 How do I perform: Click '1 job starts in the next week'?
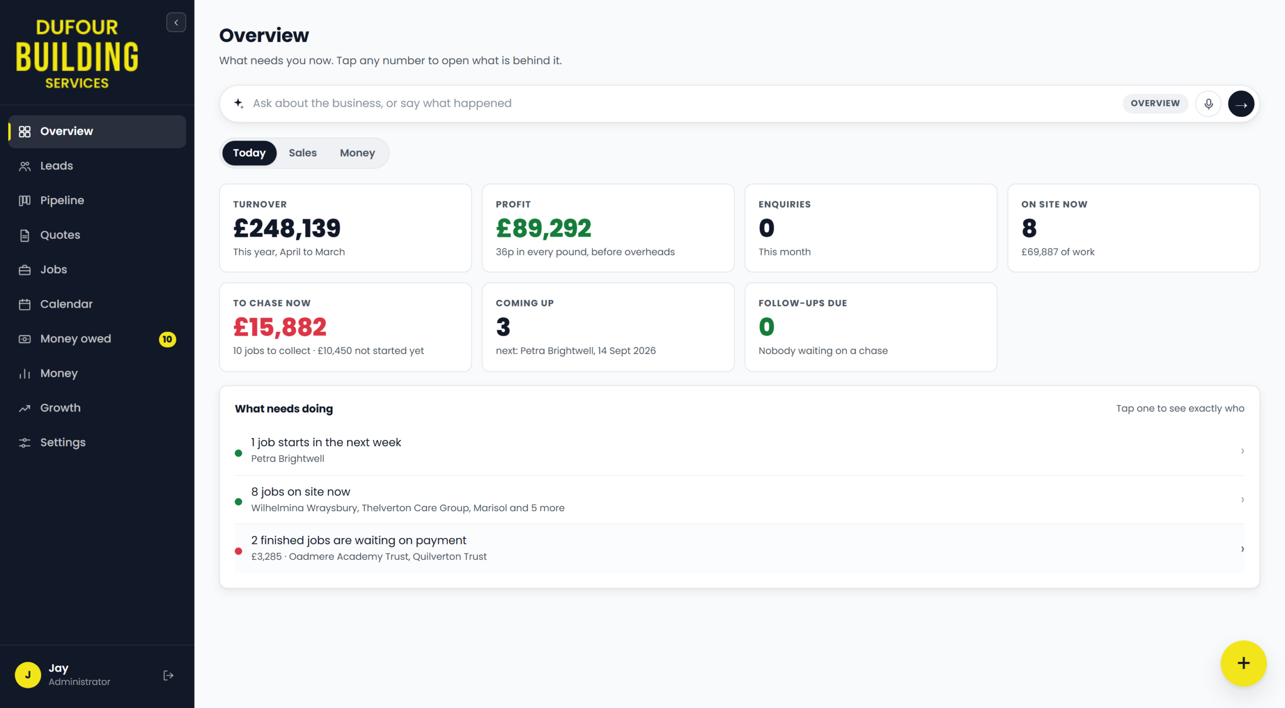[326, 443]
